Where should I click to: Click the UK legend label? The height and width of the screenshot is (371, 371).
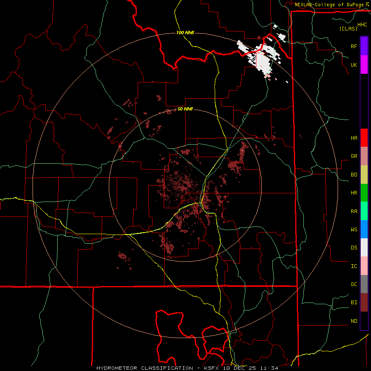[354, 65]
